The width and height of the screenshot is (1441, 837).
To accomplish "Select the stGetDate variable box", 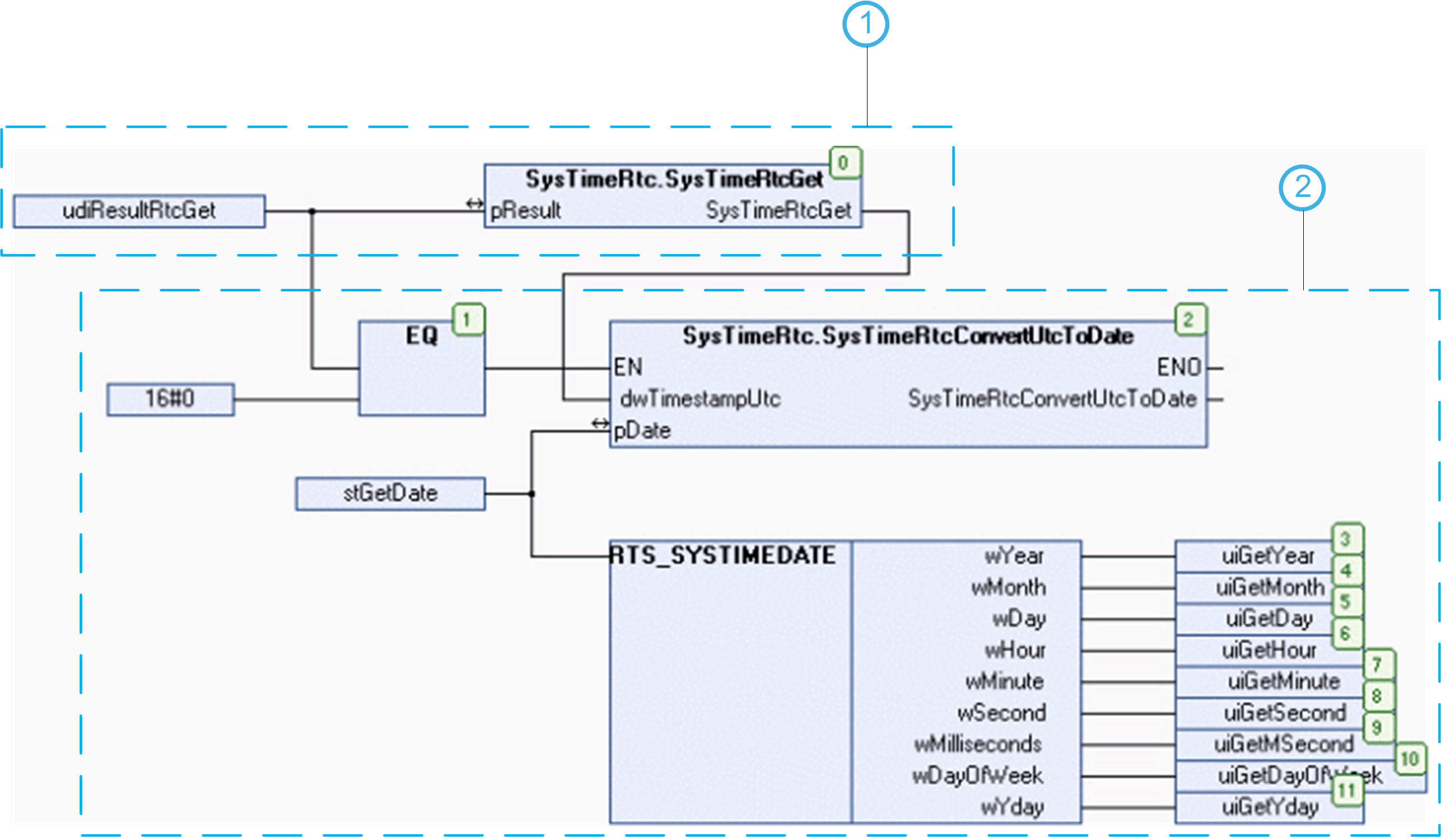I will click(x=390, y=493).
